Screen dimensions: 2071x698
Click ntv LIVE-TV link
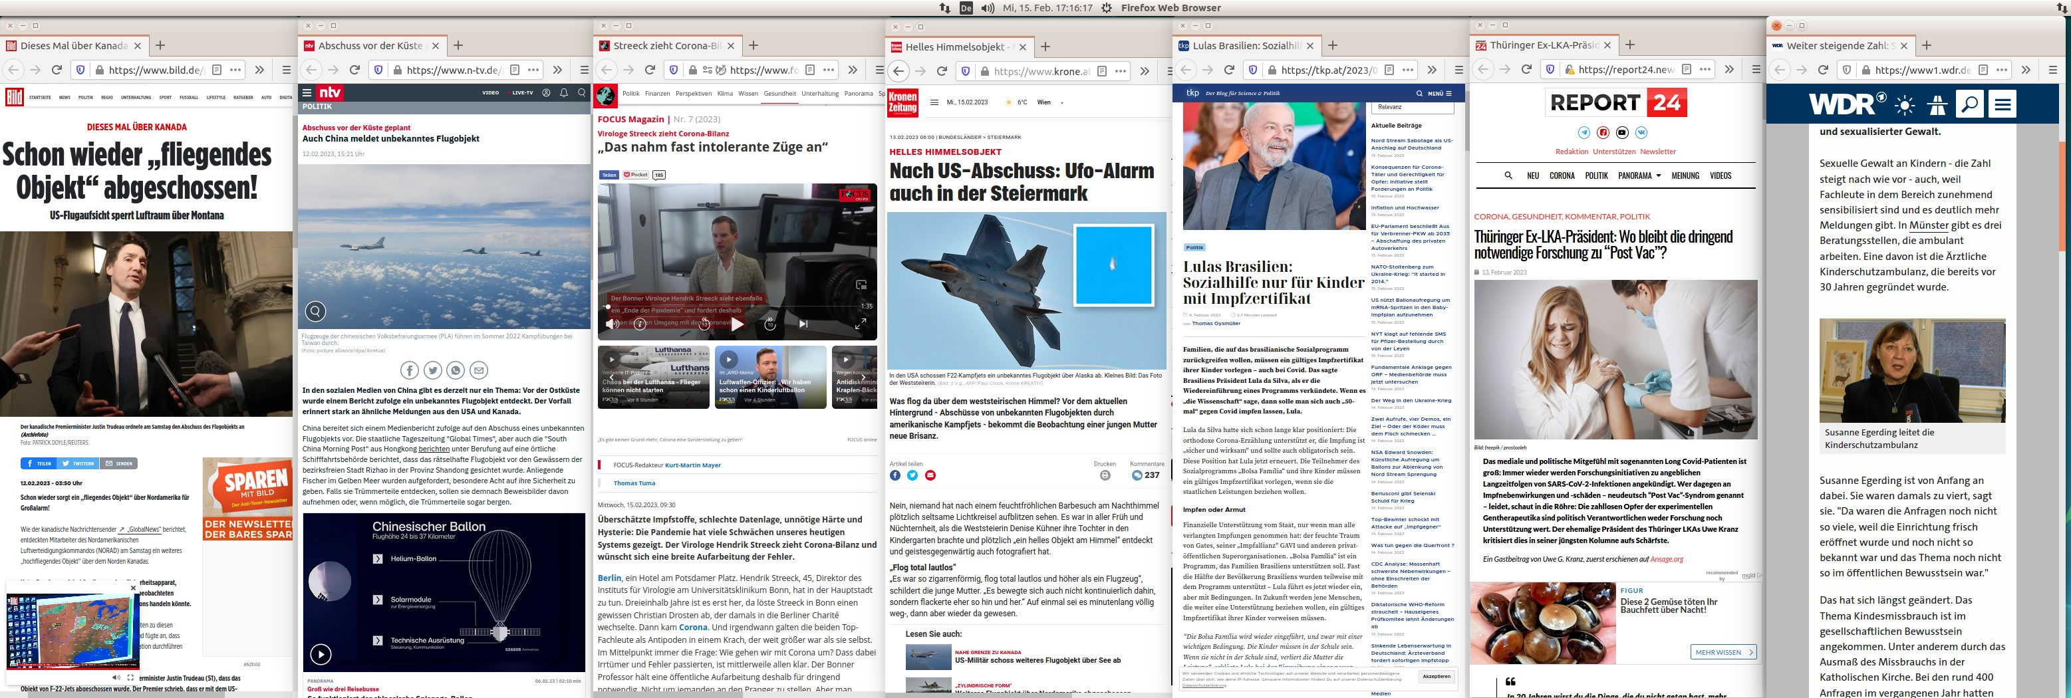tap(521, 92)
